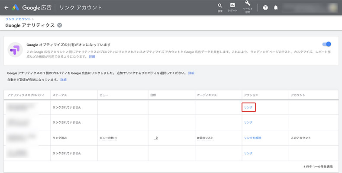
Task: Go back using the left arrow icon
Action: (6, 8)
